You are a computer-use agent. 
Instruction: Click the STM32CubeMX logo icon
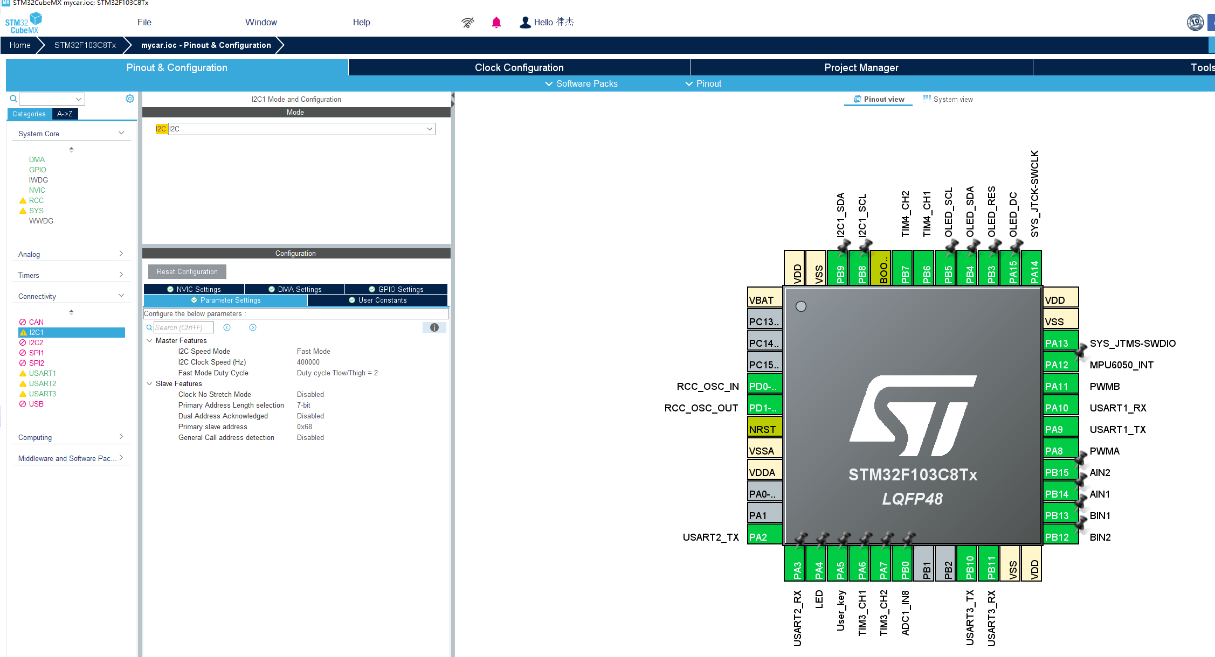point(23,23)
